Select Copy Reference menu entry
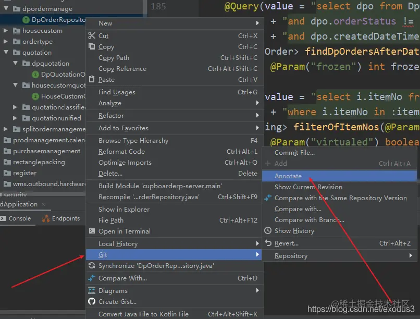Screen dimensions: 420x319 pyautogui.click(x=174, y=69)
